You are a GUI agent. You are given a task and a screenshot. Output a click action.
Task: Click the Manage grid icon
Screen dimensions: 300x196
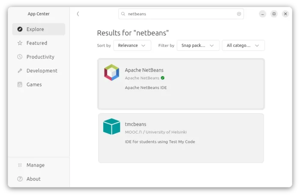coord(20,165)
